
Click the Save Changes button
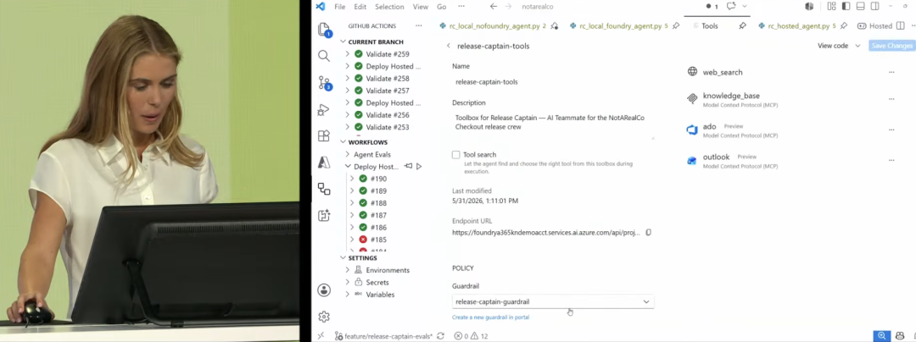(x=891, y=46)
